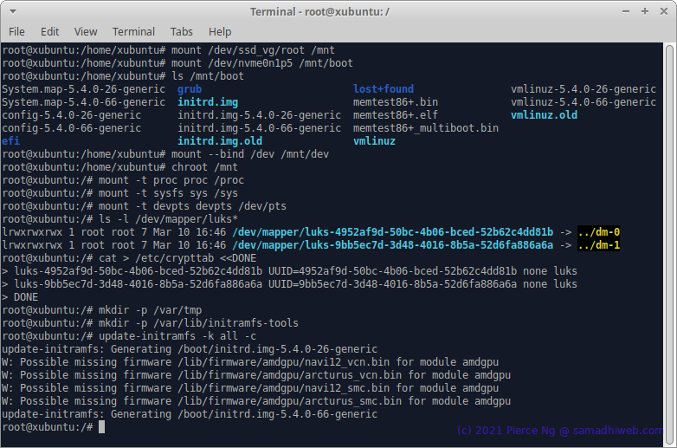677x448 pixels.
Task: Click the vertical scrollbar of the terminal
Action: [669, 244]
